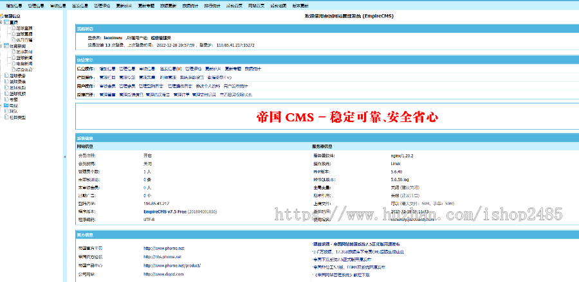
Task: Click the home icon beside 管理信息 root
Action: [2, 16]
